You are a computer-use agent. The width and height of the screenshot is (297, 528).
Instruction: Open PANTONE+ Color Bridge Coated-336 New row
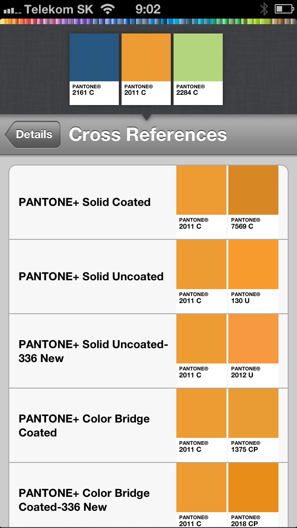pos(84,500)
